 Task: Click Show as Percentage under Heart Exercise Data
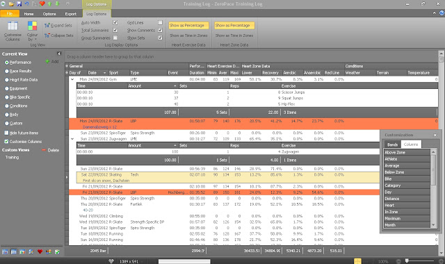(188, 26)
